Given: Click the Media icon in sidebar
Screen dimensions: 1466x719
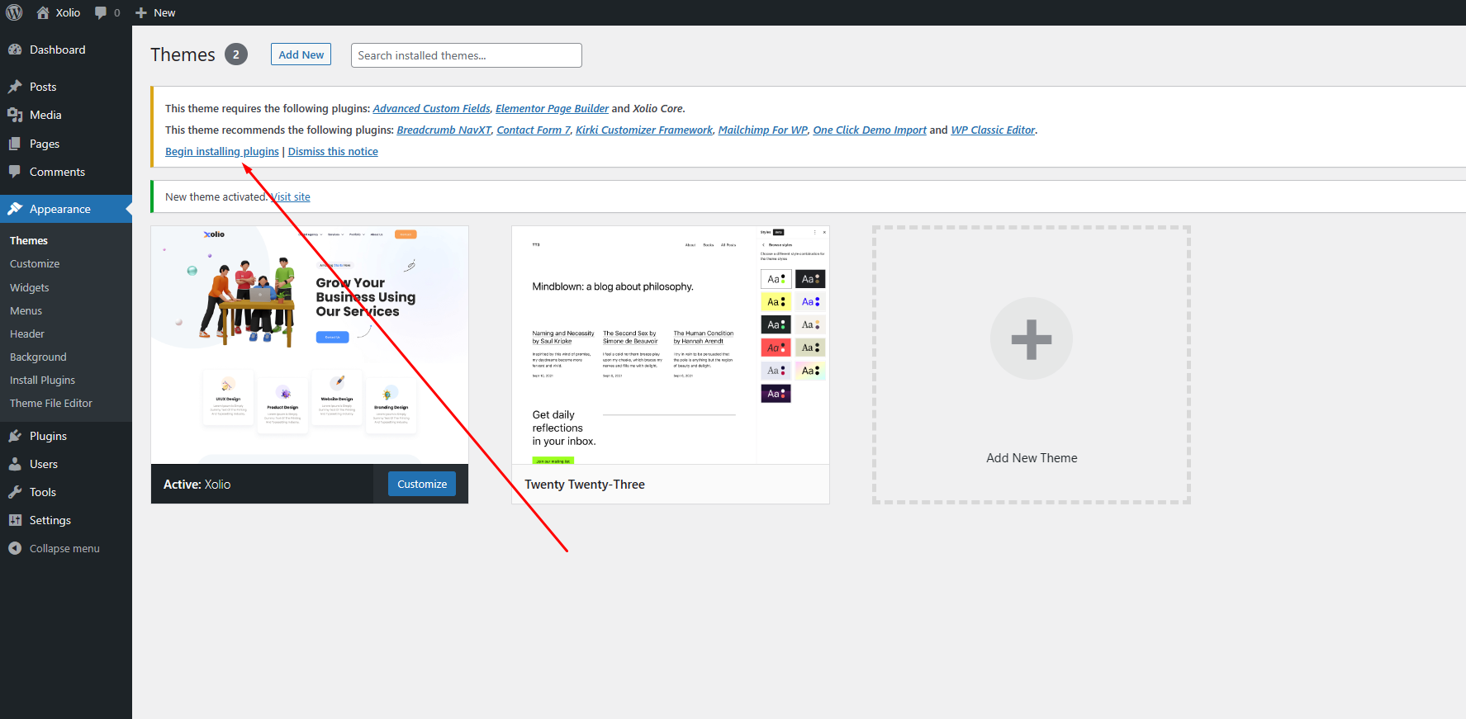Looking at the screenshot, I should 15,115.
